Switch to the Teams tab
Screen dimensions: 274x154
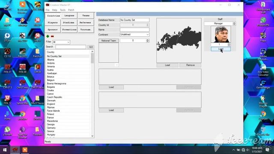(86, 15)
